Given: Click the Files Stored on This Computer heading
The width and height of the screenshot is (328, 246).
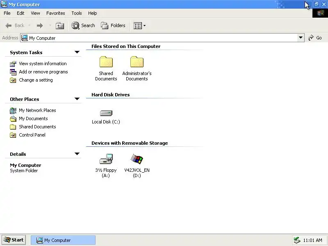Looking at the screenshot, I should click(x=126, y=46).
